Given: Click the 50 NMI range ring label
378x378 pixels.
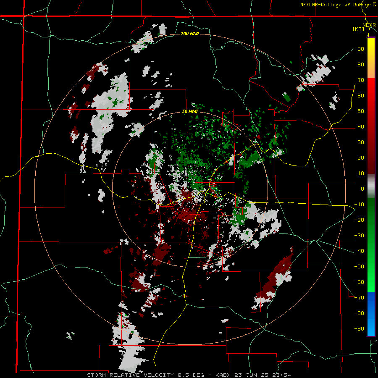Looking at the screenshot, I should (190, 111).
